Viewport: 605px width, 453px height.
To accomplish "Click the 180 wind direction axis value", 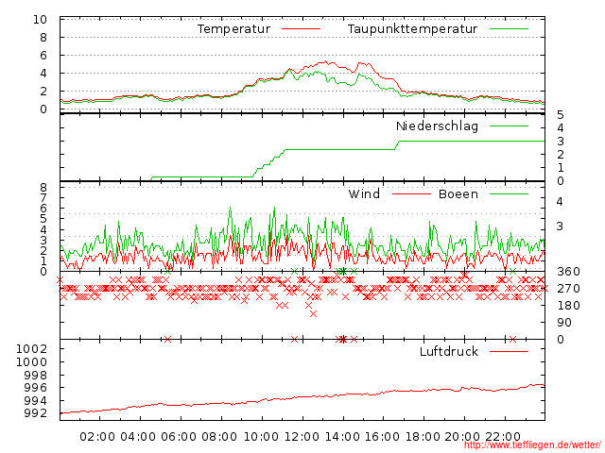I will 568,306.
